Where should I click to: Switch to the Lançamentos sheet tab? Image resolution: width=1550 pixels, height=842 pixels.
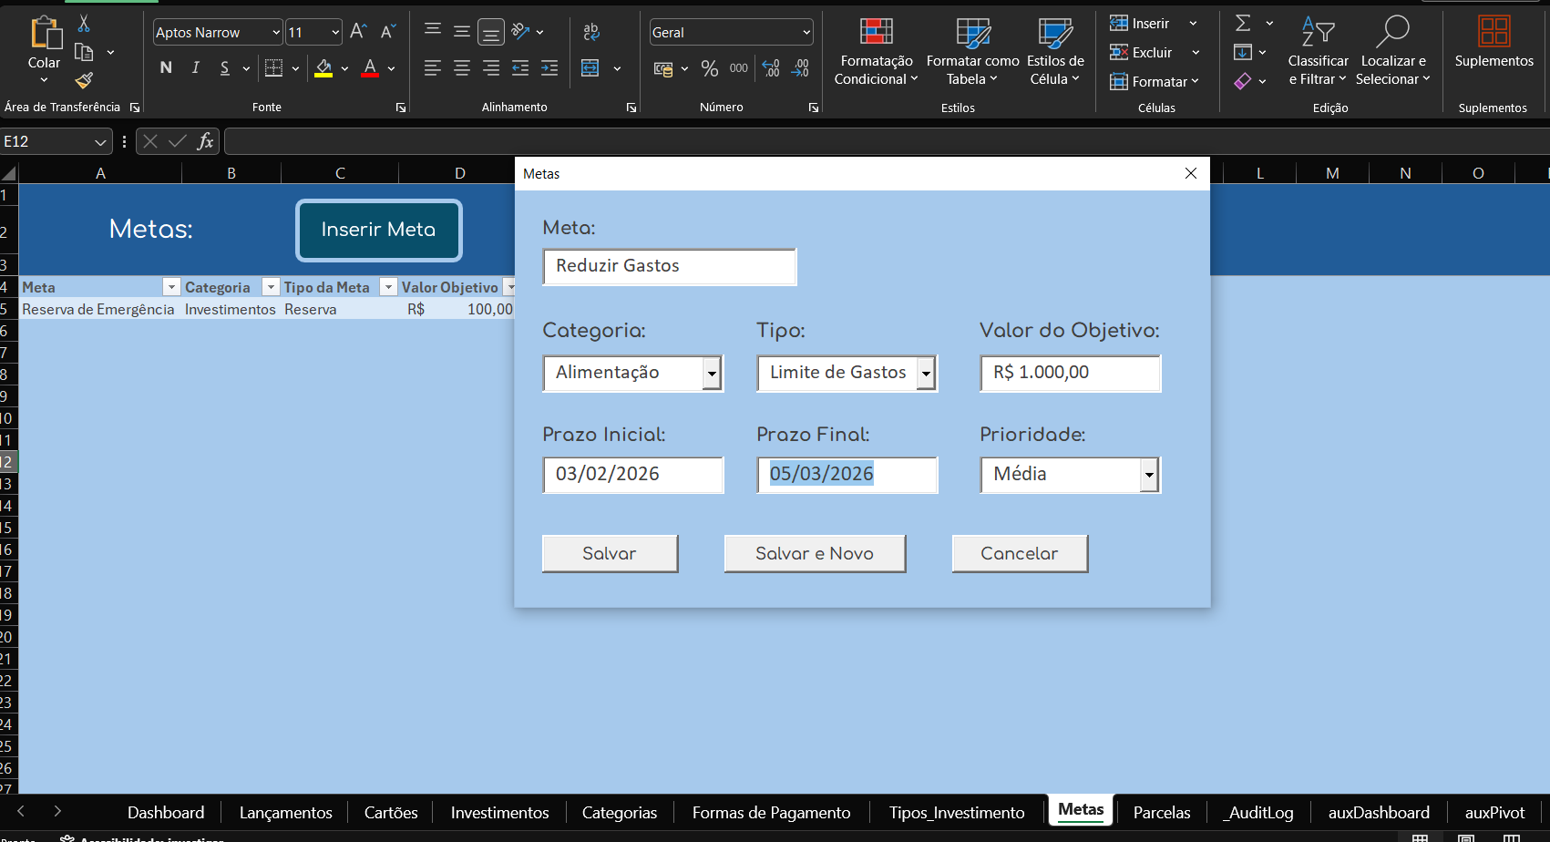tap(286, 812)
